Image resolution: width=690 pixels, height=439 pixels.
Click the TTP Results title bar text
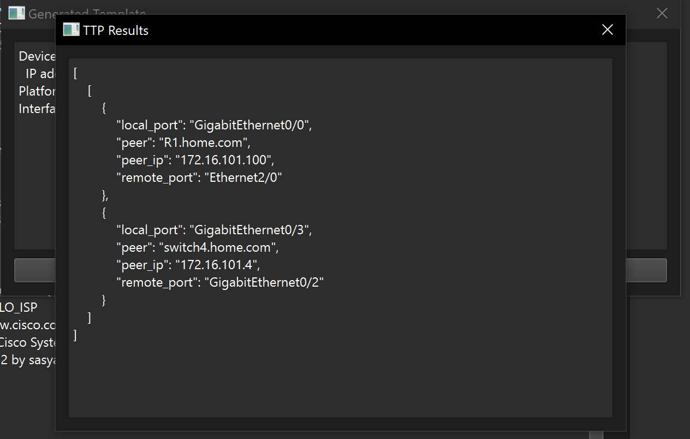(116, 31)
